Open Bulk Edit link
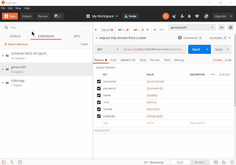Viewport: 236px width, 165px height. (x=225, y=74)
